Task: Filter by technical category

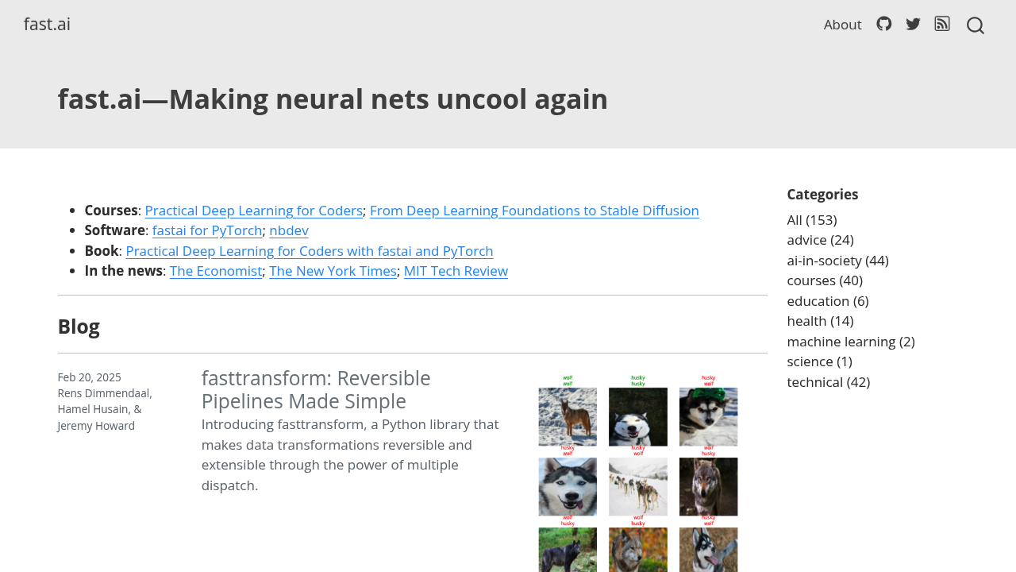Action: pos(828,382)
